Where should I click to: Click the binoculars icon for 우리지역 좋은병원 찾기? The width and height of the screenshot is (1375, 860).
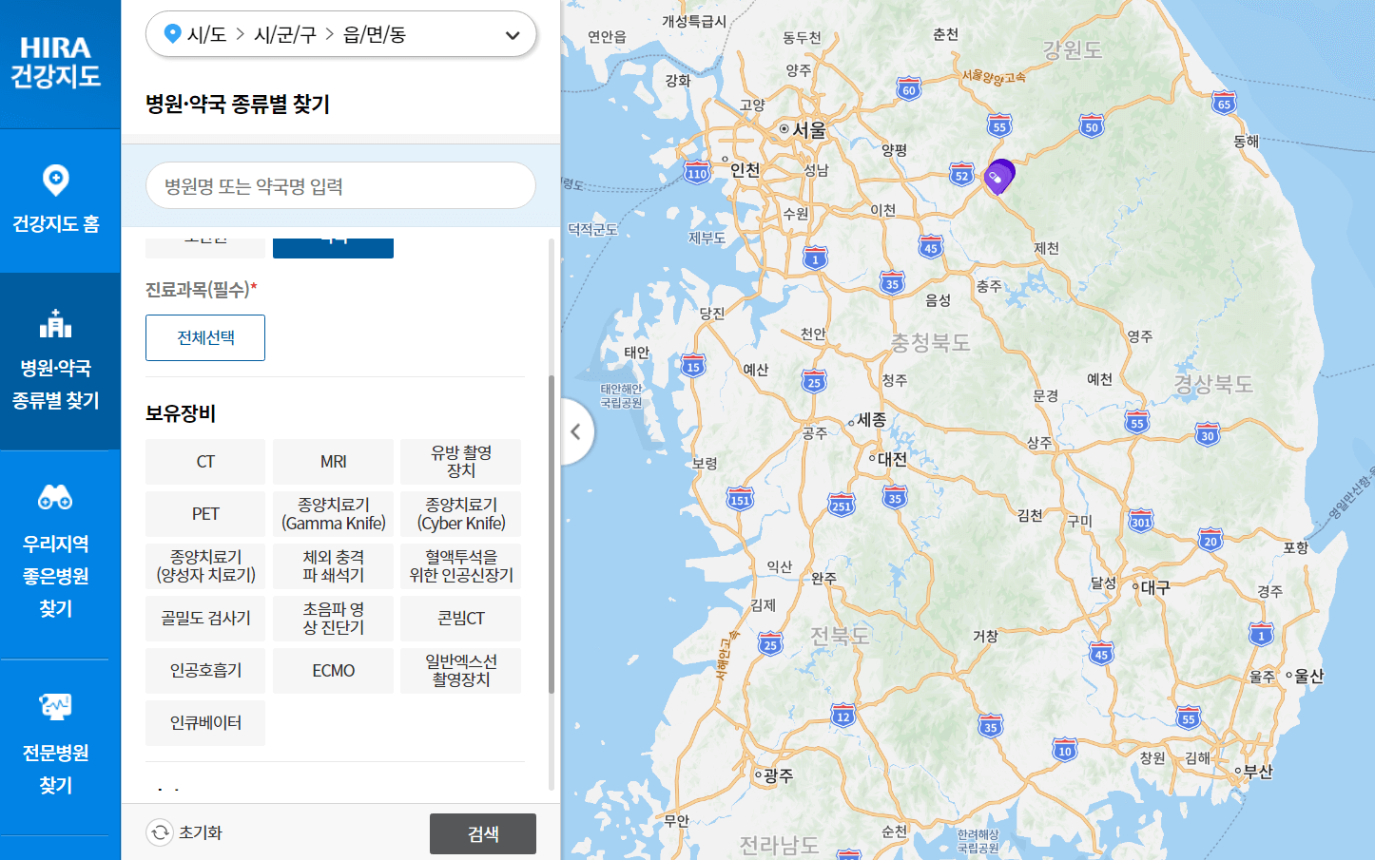pos(57,497)
